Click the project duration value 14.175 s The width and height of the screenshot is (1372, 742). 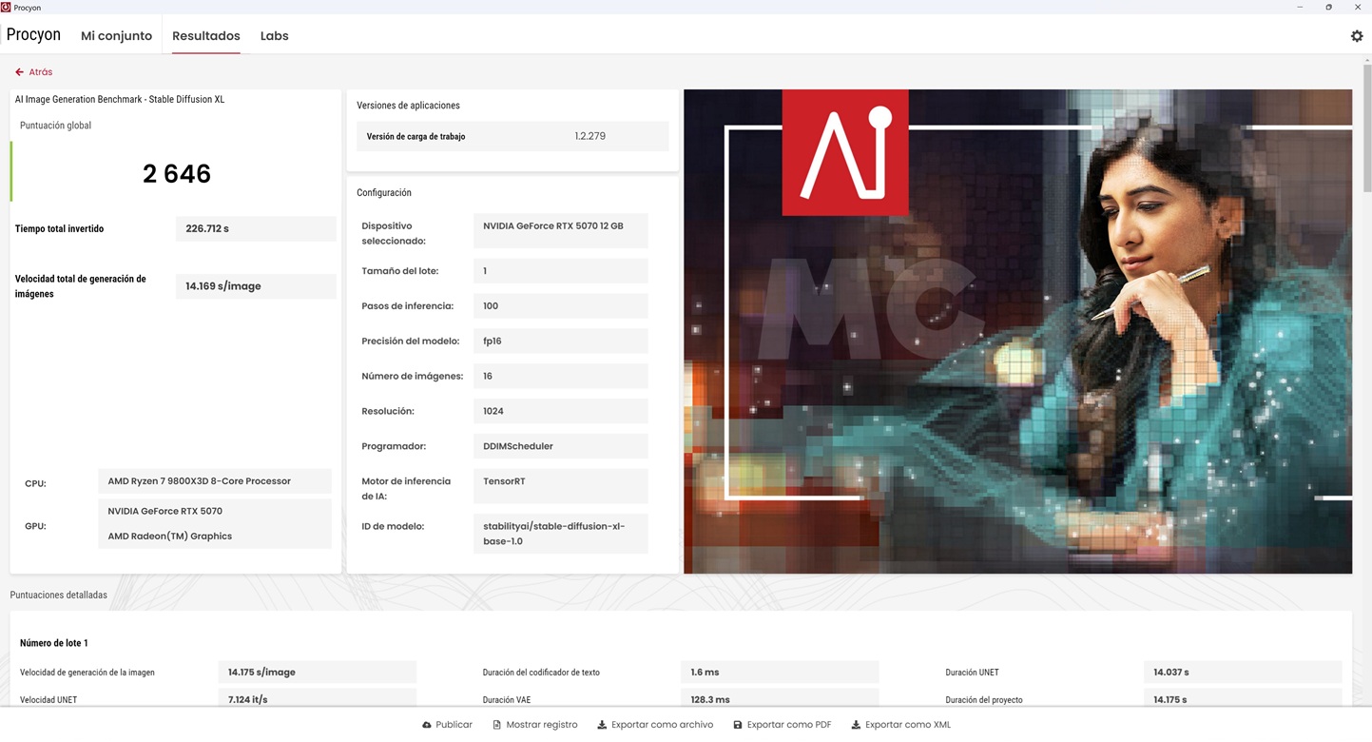point(1243,699)
